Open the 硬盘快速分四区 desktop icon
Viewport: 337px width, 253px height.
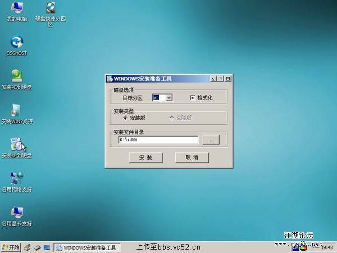click(51, 13)
